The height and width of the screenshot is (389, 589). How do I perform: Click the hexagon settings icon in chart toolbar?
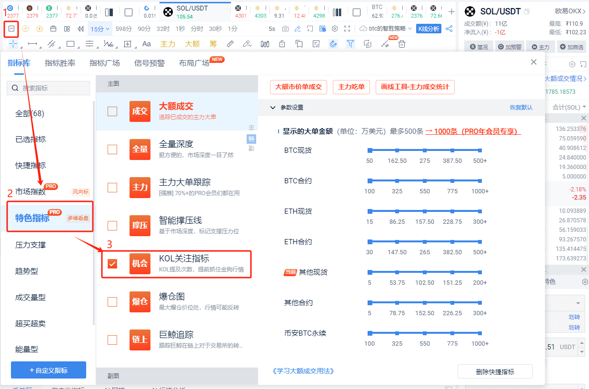pyautogui.click(x=335, y=29)
